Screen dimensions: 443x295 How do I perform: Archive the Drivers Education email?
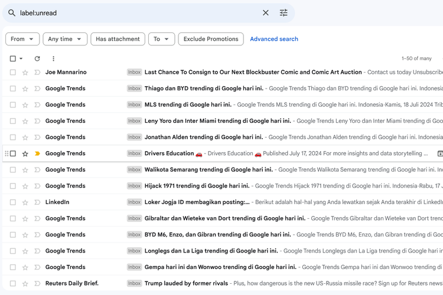(x=440, y=153)
